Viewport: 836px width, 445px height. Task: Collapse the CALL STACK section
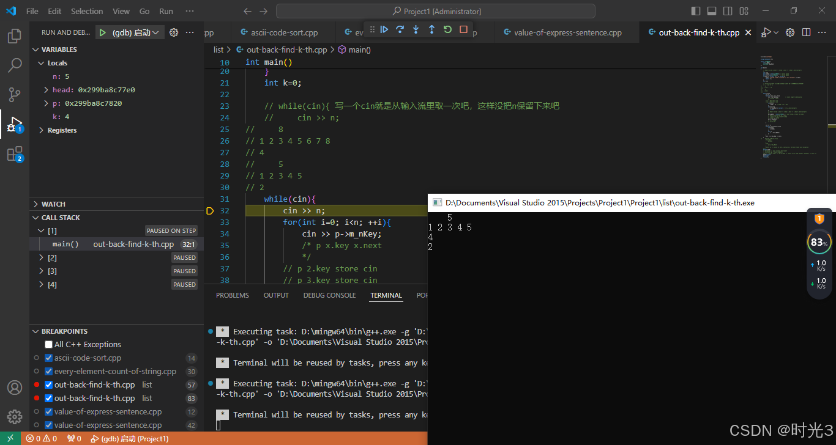(x=116, y=218)
